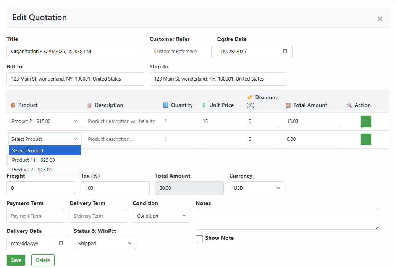Click the Delete button
396x268 pixels.
coord(42,260)
